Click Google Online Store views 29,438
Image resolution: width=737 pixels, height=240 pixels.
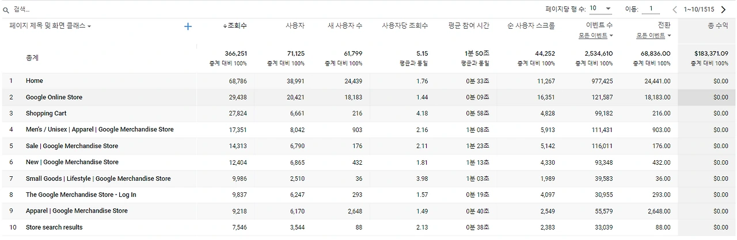(x=237, y=98)
